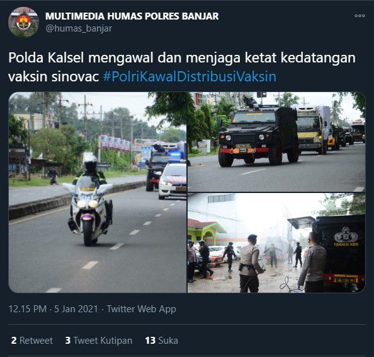Open the police motorcycle escort photo

[98, 192]
